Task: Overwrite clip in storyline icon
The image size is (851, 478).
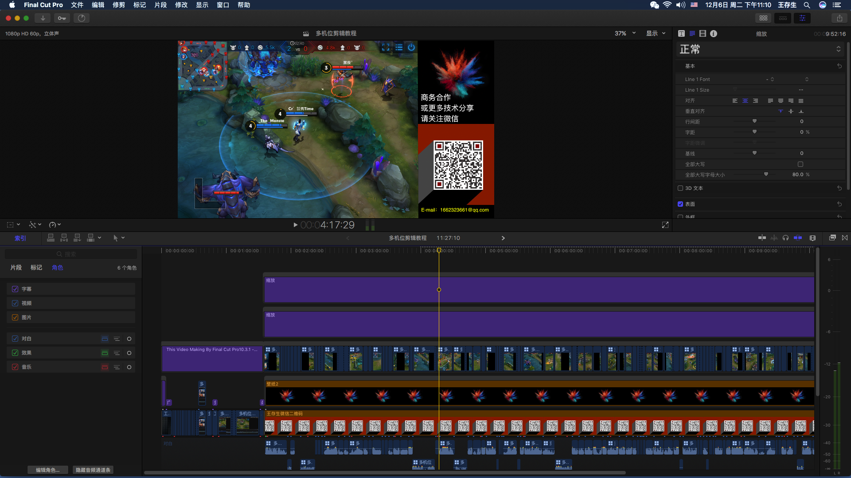Action: click(x=90, y=238)
